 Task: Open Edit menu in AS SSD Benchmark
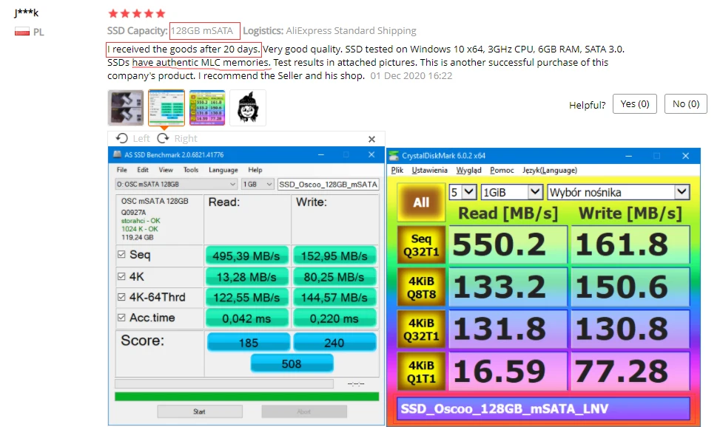click(143, 170)
